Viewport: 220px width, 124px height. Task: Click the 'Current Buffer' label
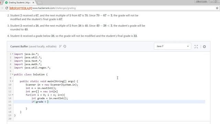(19, 46)
